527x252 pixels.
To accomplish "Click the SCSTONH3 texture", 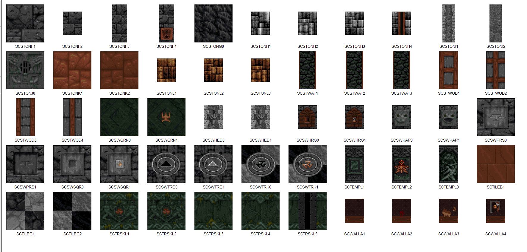I will point(355,23).
